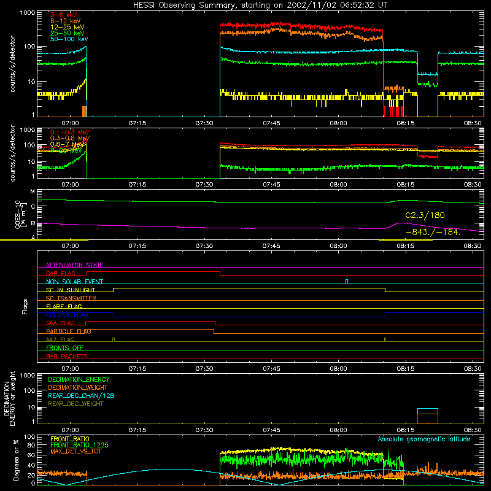Image resolution: width=491 pixels, height=491 pixels.
Task: Click the 'DECIMATION_WEIGHT' legend label
Action: point(78,387)
